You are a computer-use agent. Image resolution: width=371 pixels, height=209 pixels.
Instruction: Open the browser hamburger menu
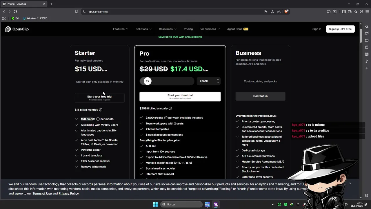pos(367,12)
